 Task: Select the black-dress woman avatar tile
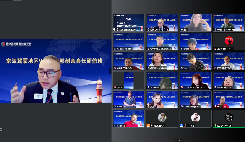tap(196, 119)
